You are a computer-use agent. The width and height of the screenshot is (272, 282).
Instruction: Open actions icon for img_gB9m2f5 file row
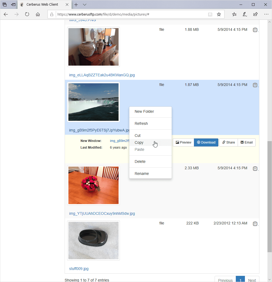[255, 85]
